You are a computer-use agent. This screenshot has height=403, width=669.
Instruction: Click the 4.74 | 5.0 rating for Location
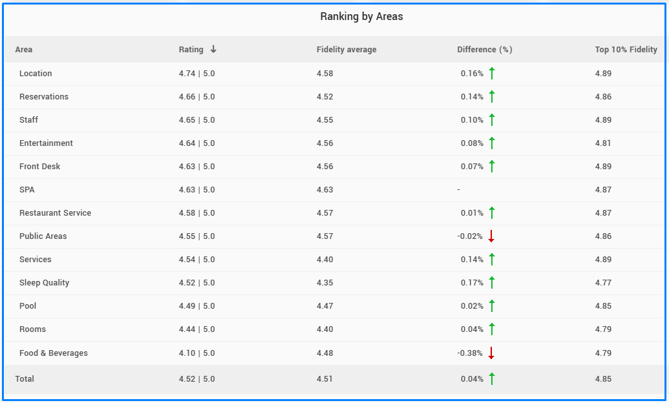pyautogui.click(x=196, y=74)
